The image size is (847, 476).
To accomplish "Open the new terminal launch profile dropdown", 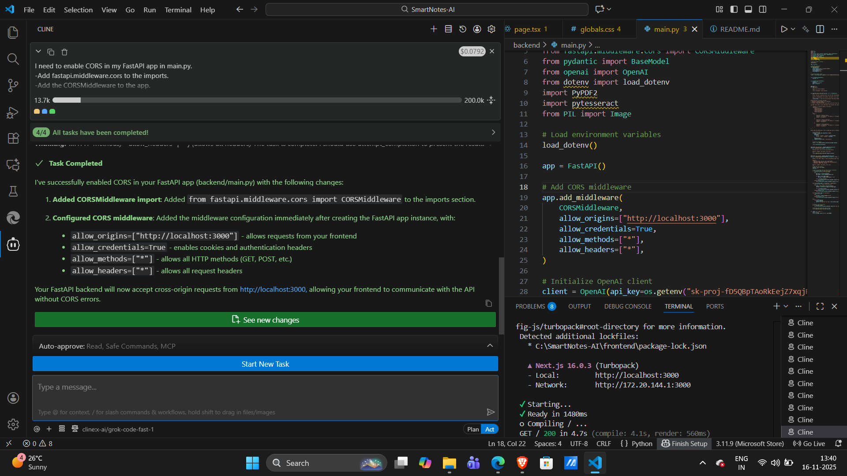I will [786, 306].
